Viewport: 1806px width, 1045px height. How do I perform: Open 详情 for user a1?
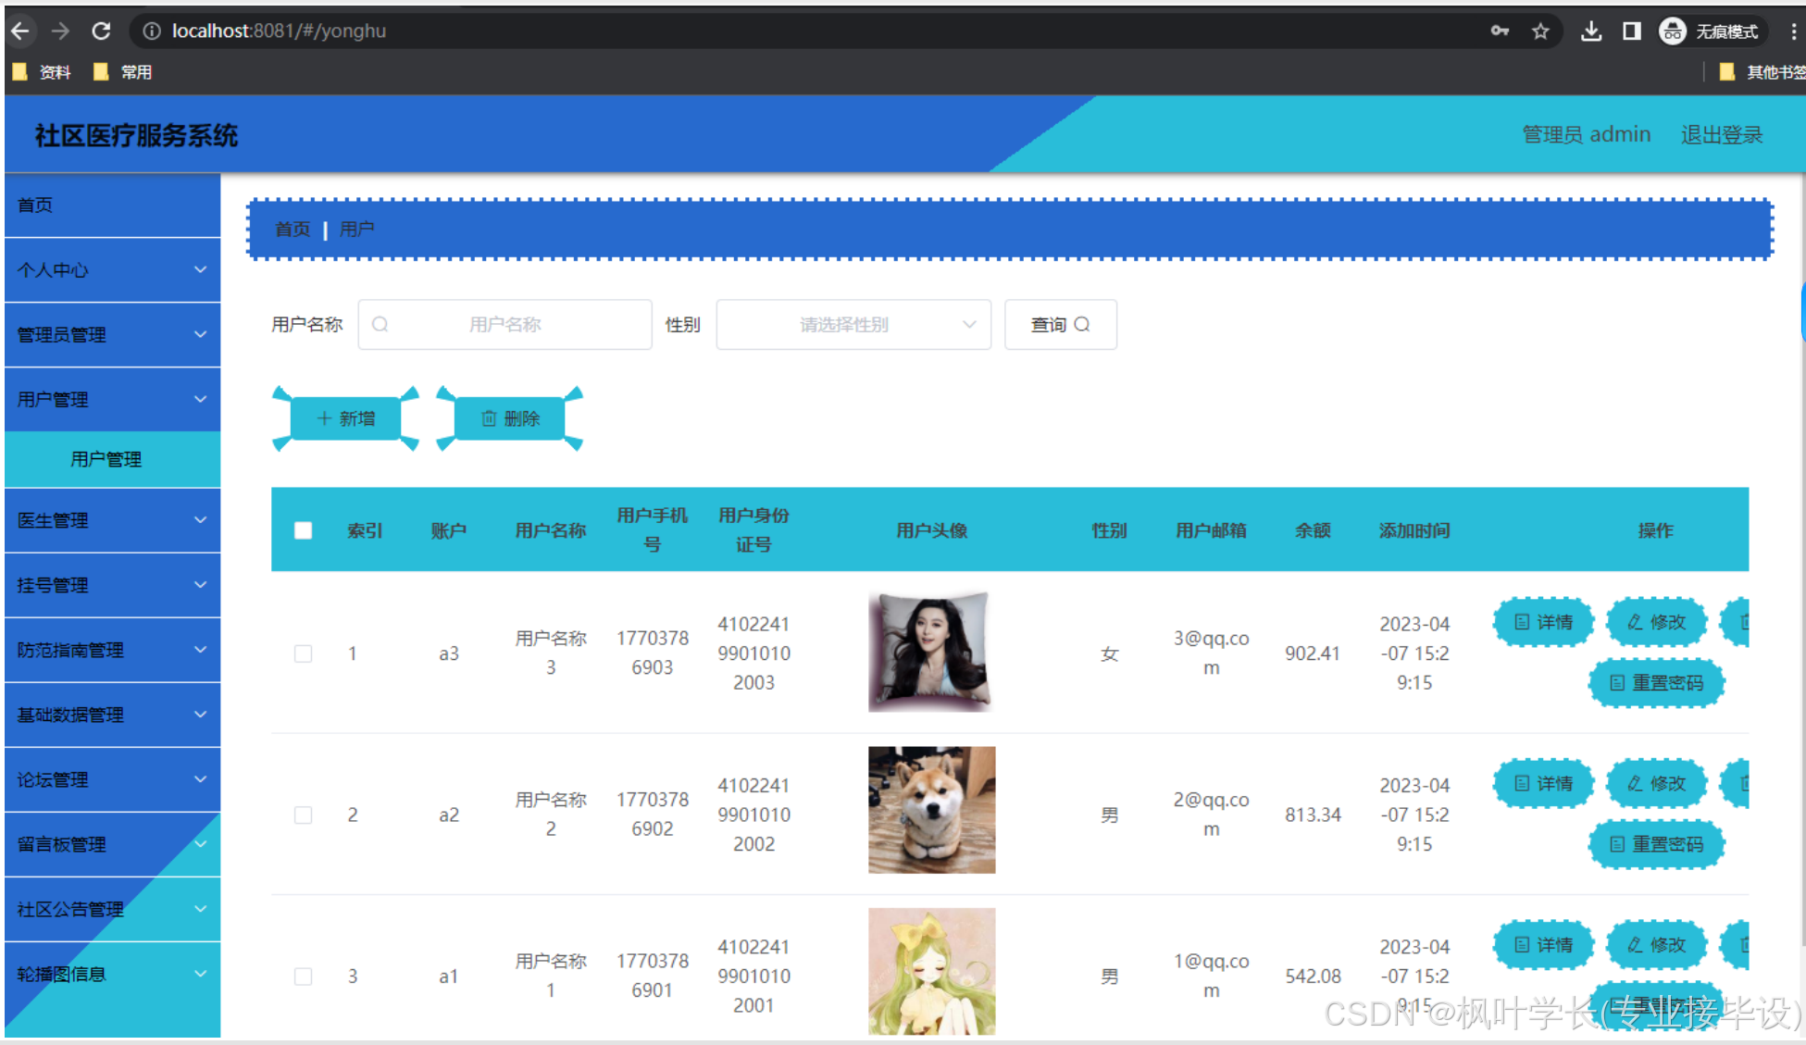(x=1543, y=944)
